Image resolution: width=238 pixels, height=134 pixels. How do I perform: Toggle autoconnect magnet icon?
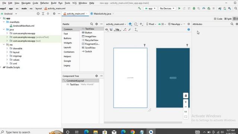[x=111, y=30]
